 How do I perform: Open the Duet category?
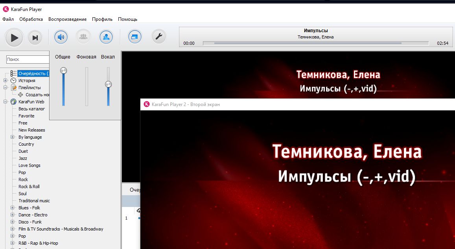23,151
